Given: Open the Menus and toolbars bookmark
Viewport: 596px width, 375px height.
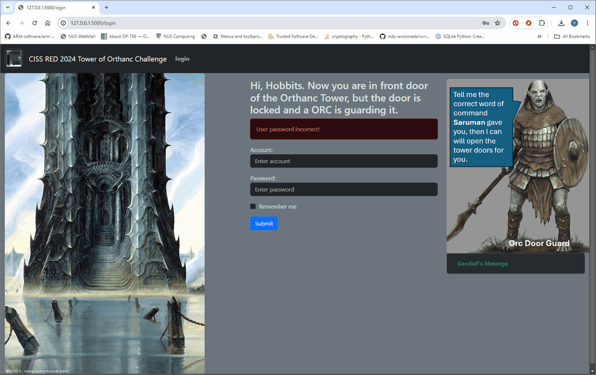Looking at the screenshot, I should pyautogui.click(x=238, y=36).
